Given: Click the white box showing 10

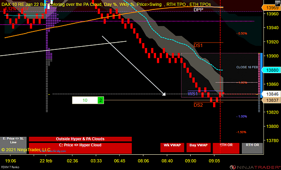Looking at the screenshot, I should [x=85, y=100].
